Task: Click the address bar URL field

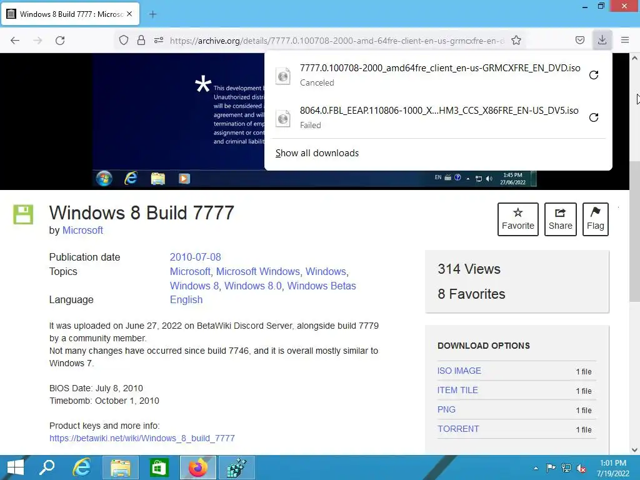Action: 337,41
